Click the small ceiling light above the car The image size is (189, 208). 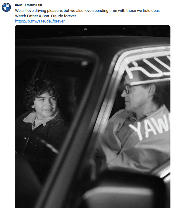[x=86, y=29]
